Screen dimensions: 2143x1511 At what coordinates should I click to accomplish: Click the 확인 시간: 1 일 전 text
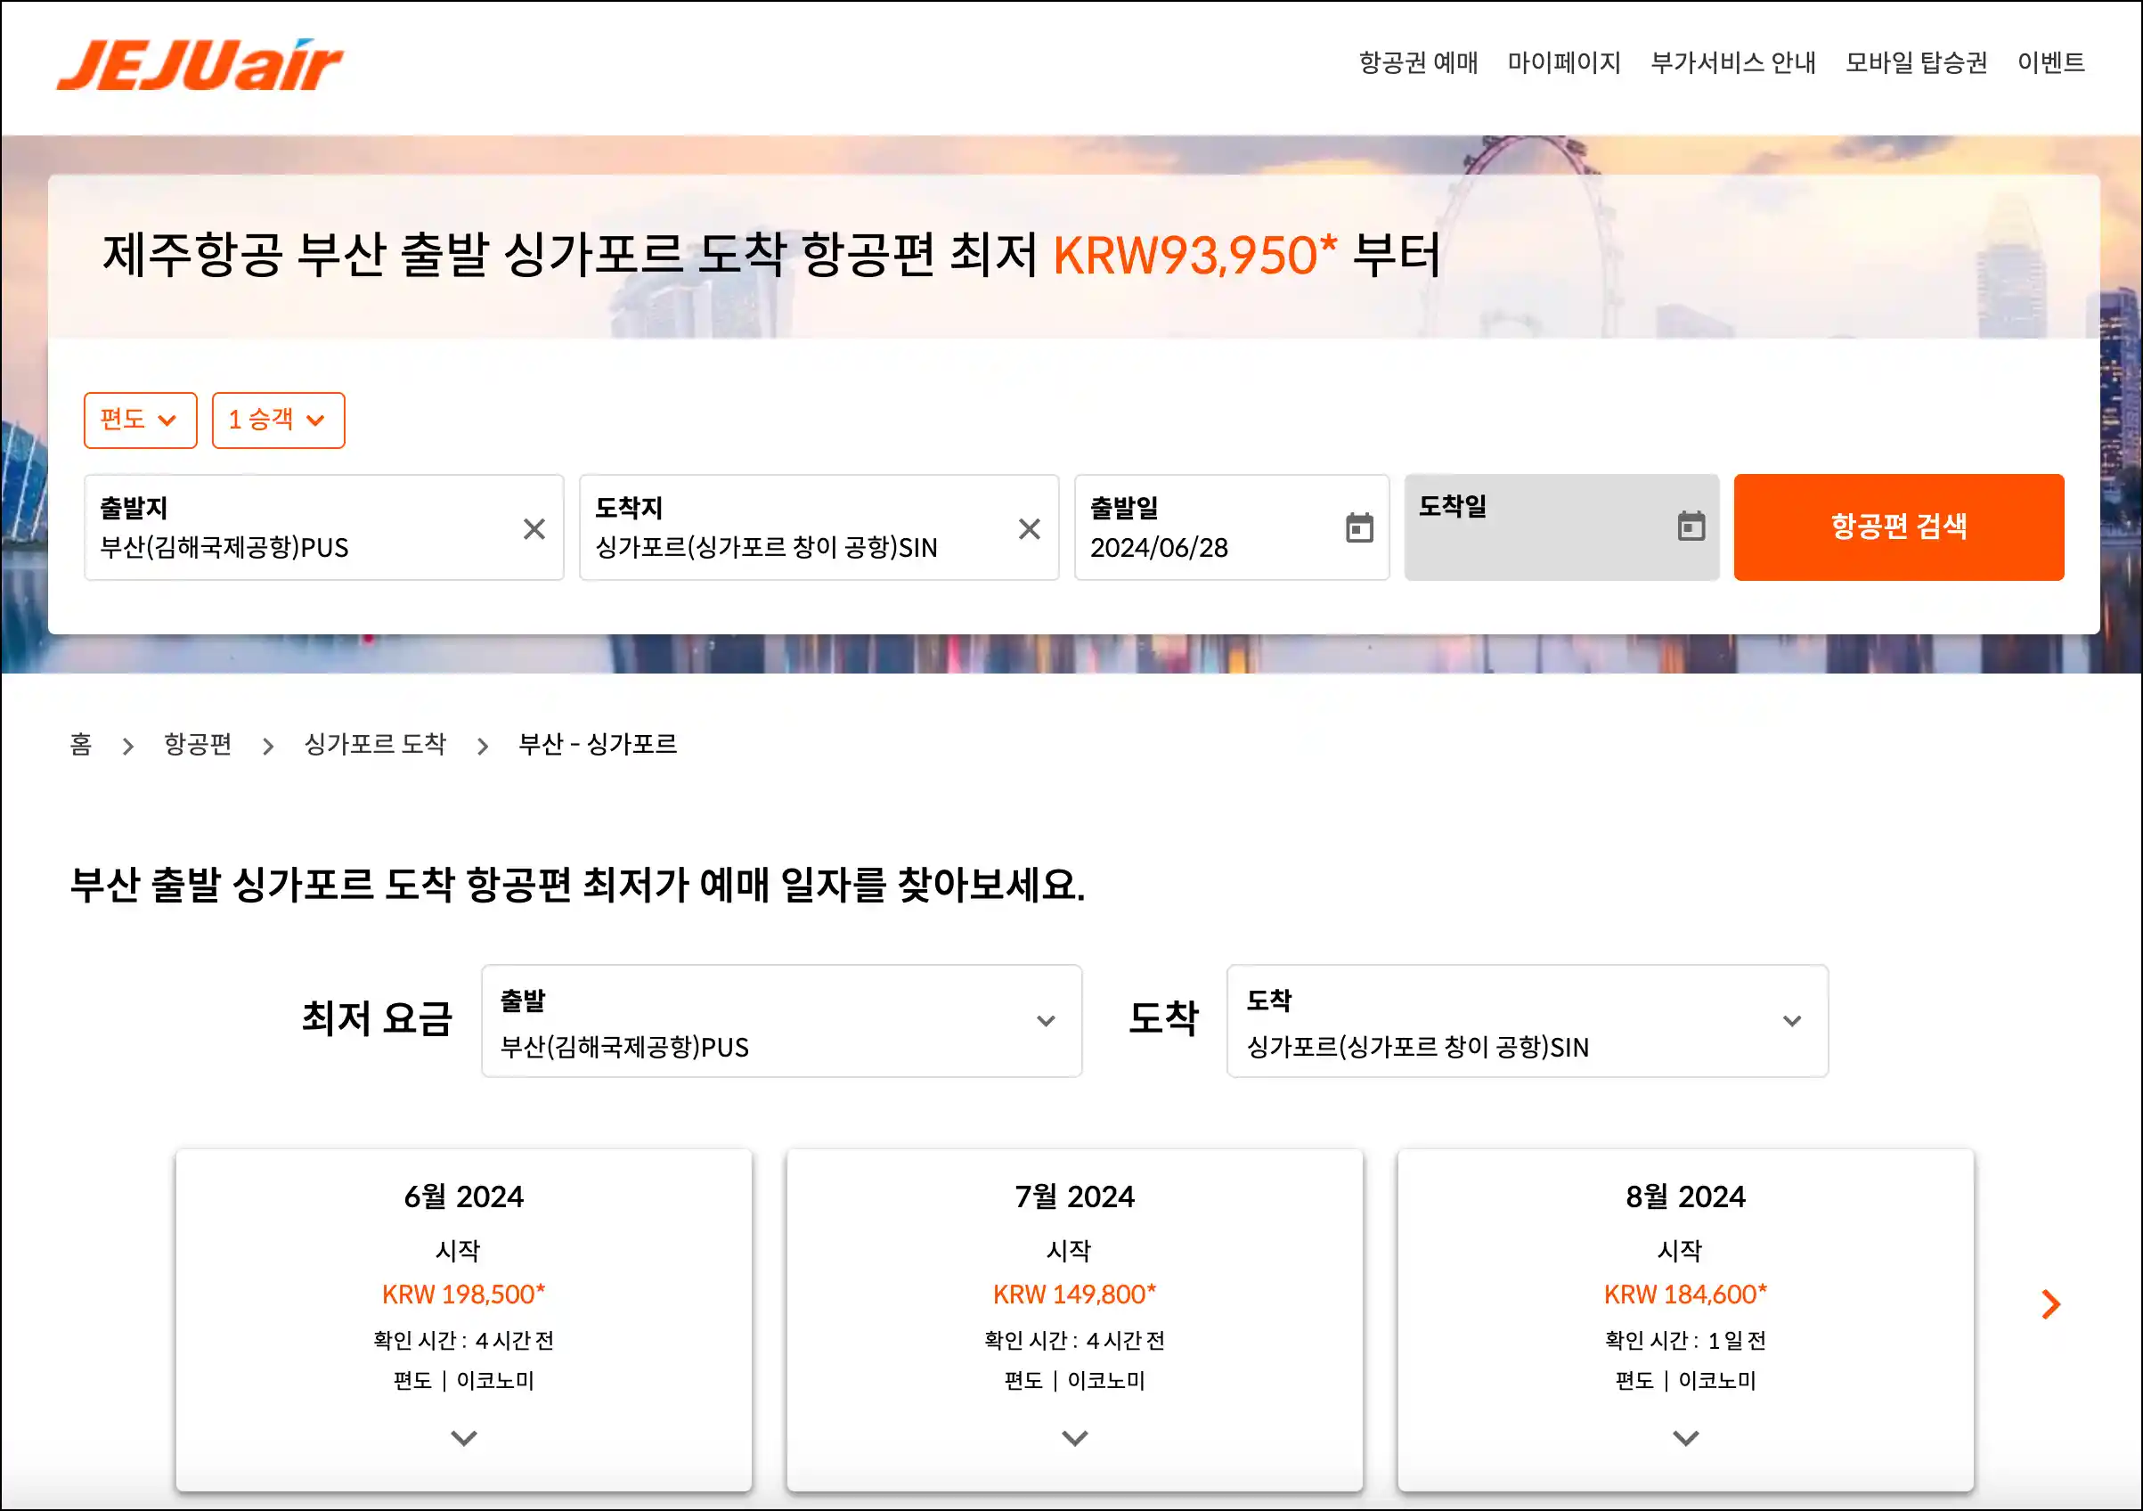coord(1684,1341)
